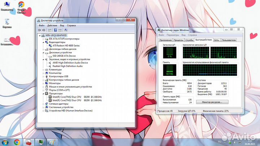This screenshot has height=146, width=260.
Task: Click status bar text Физическая память: 22%
Action: point(216,111)
